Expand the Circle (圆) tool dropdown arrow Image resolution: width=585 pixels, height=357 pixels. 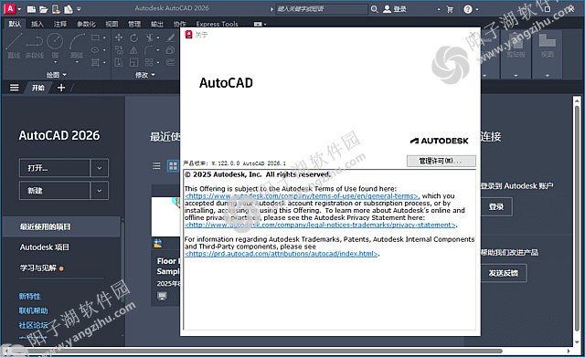click(x=55, y=62)
